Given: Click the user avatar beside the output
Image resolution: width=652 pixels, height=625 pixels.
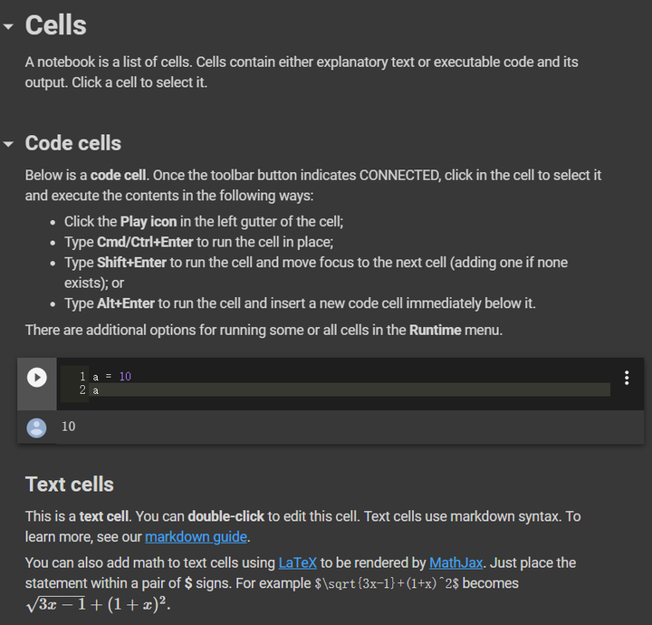Looking at the screenshot, I should coord(36,428).
